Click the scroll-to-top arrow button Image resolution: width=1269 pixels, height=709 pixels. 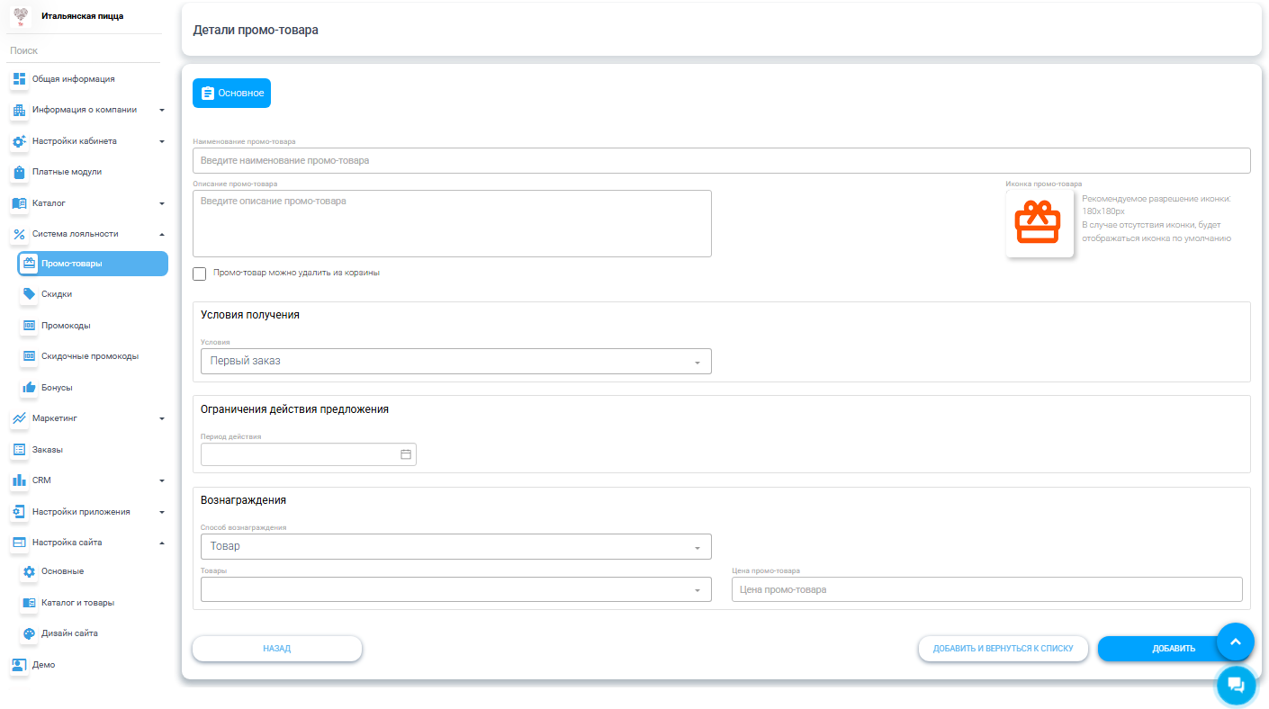tap(1235, 642)
